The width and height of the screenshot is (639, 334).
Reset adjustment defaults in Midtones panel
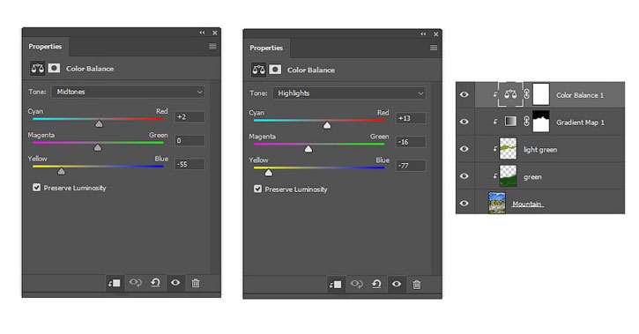pyautogui.click(x=155, y=282)
